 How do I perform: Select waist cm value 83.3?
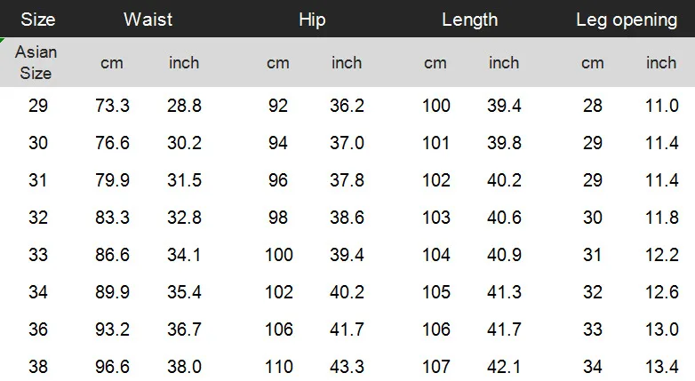[x=112, y=217]
